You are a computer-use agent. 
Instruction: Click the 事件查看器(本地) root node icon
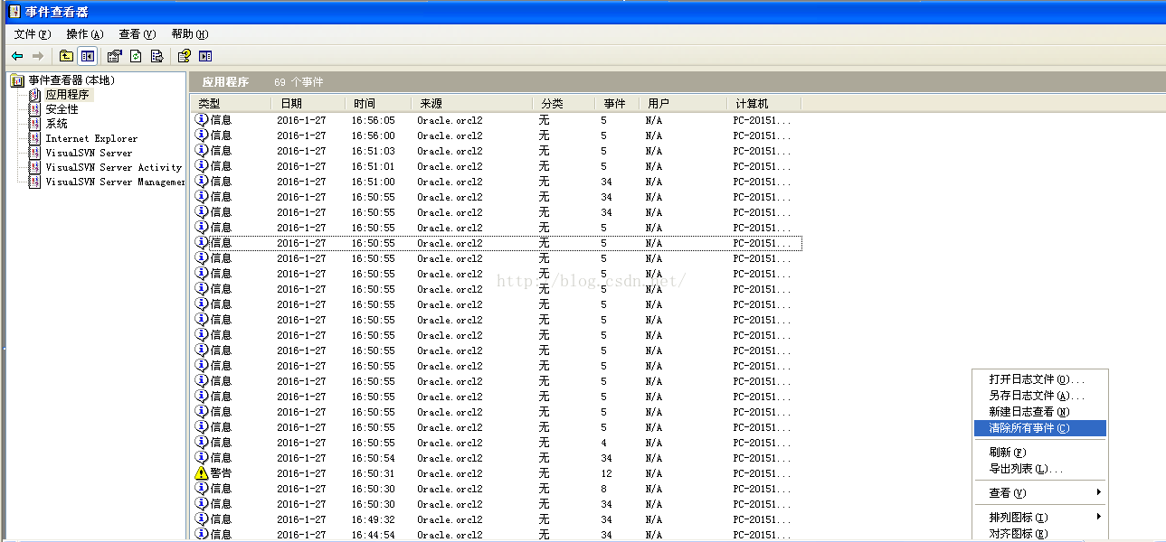(x=18, y=80)
